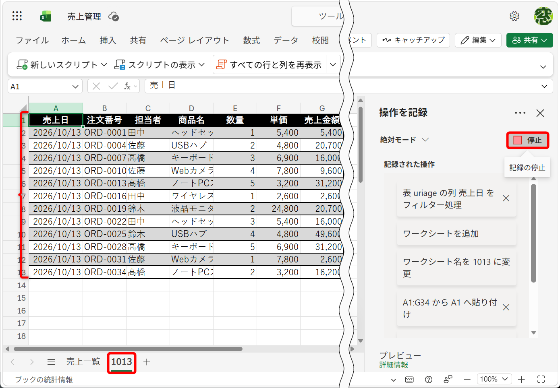Close the 操作を記録 panel
This screenshot has height=388, width=560.
[x=540, y=113]
